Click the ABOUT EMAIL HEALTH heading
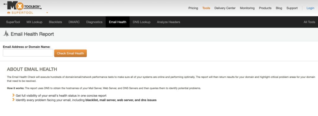This screenshot has height=116, width=318. [32, 69]
